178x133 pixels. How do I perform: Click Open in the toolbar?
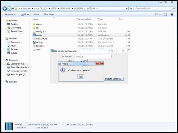click(25, 14)
